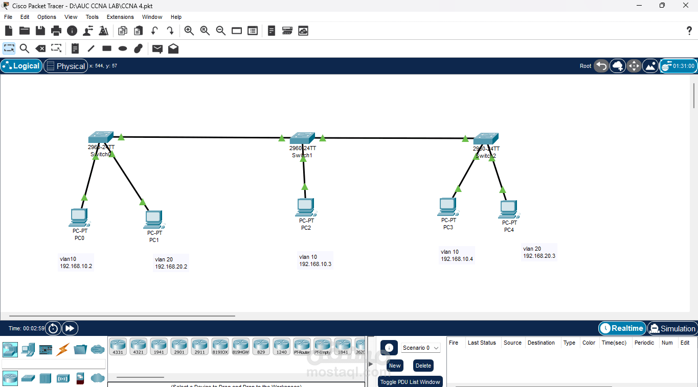Open View Command Log toolbar icon
The image size is (698, 387).
272,31
